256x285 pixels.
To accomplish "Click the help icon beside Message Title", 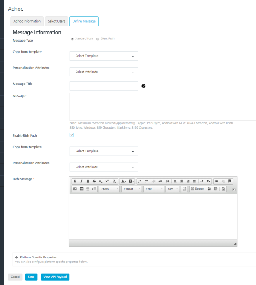I will (144, 86).
